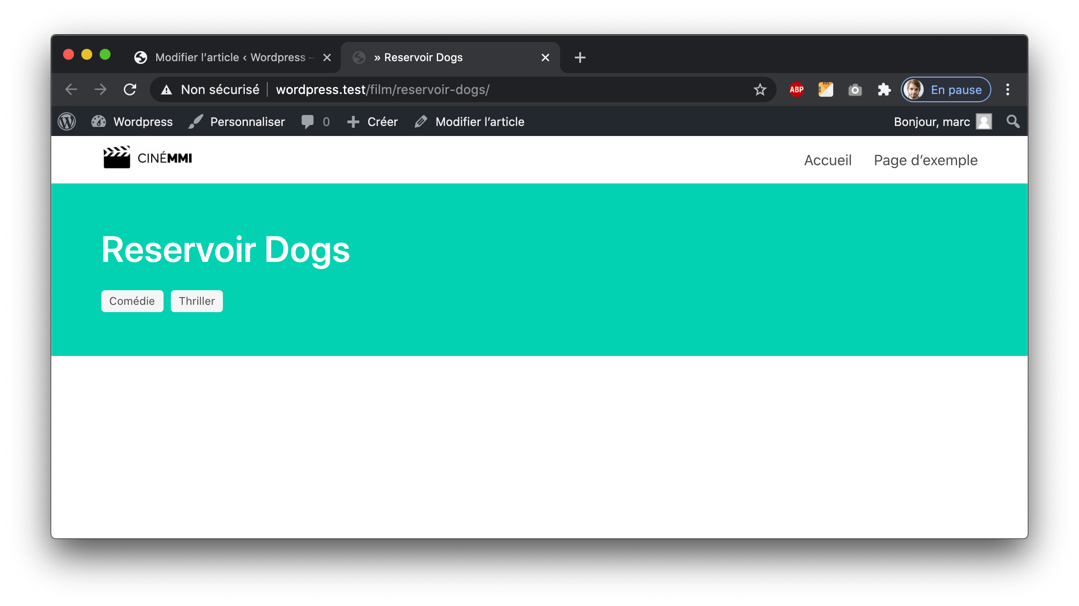Go to Accueil page link
The height and width of the screenshot is (606, 1079).
click(828, 160)
